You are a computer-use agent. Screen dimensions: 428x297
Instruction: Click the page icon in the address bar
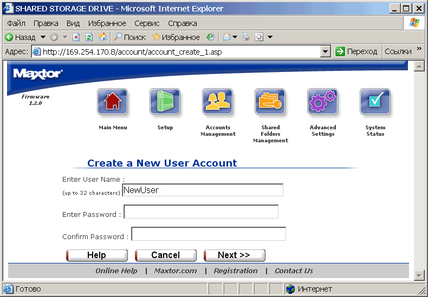tap(37, 51)
